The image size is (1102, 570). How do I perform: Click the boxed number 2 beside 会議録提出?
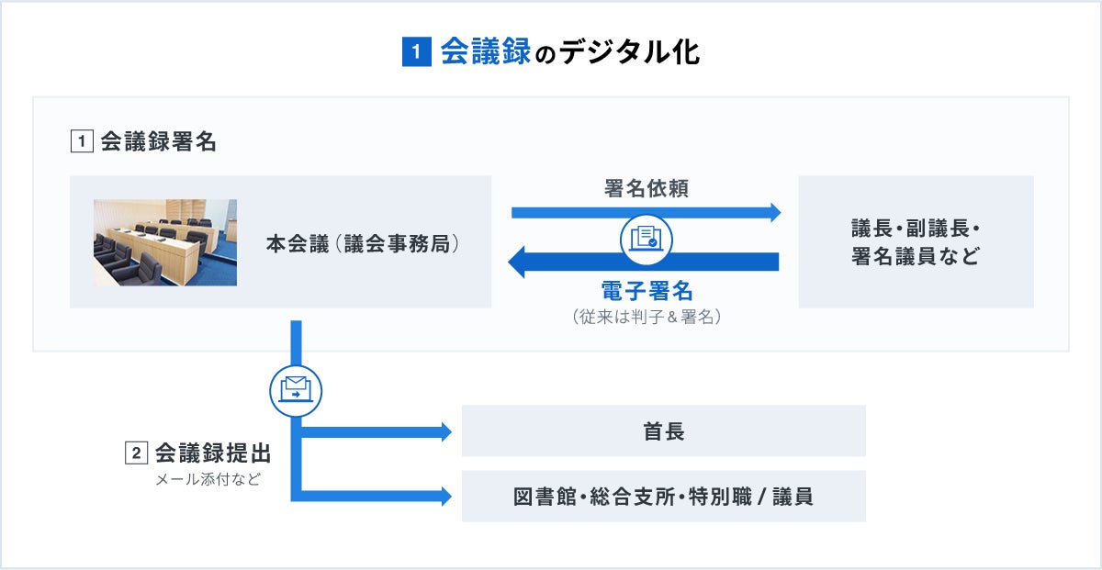click(x=136, y=453)
